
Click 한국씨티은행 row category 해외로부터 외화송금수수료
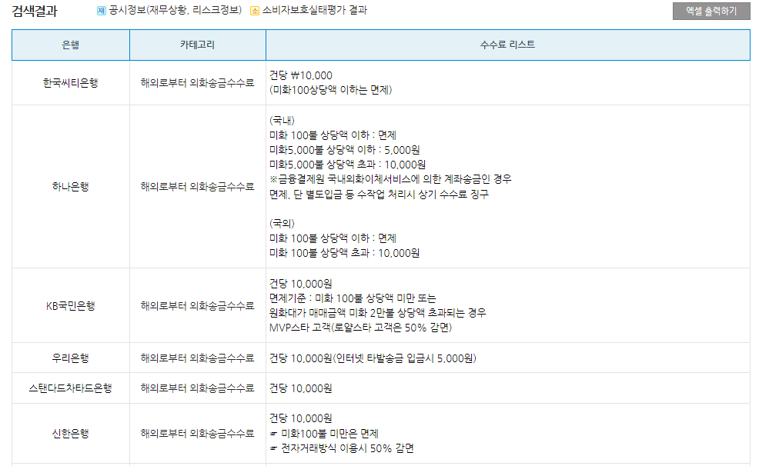(x=198, y=83)
